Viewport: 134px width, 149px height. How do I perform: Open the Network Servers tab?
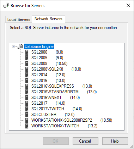tap(48, 19)
